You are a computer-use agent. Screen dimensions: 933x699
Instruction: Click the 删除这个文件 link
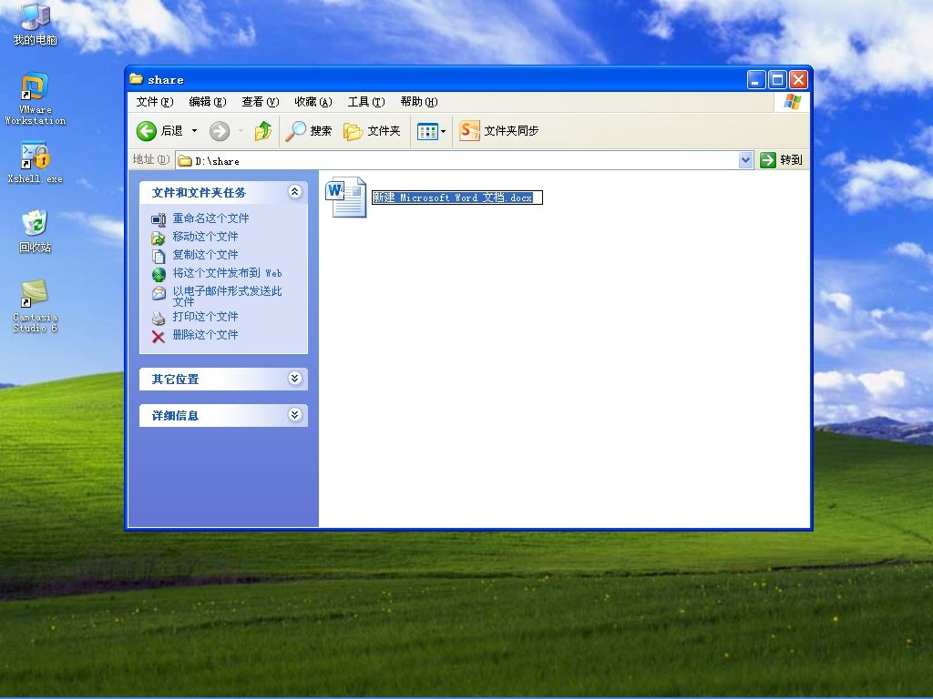[205, 335]
